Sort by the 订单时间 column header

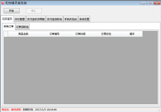[x=80, y=34]
